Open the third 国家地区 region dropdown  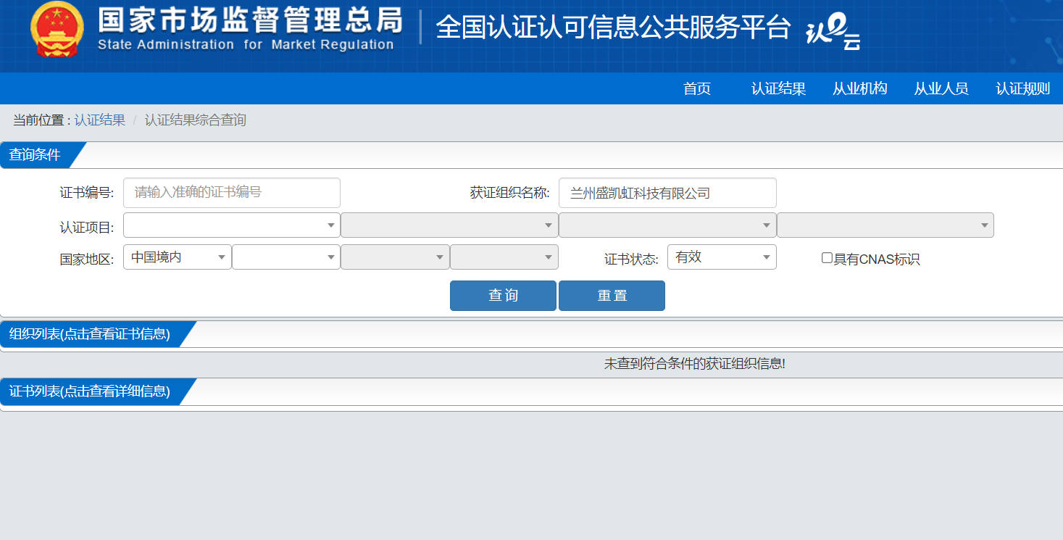click(395, 257)
